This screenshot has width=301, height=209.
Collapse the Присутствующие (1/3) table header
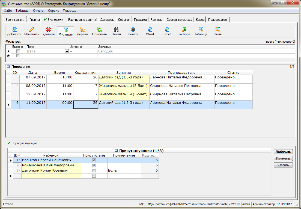pyautogui.click(x=117, y=151)
